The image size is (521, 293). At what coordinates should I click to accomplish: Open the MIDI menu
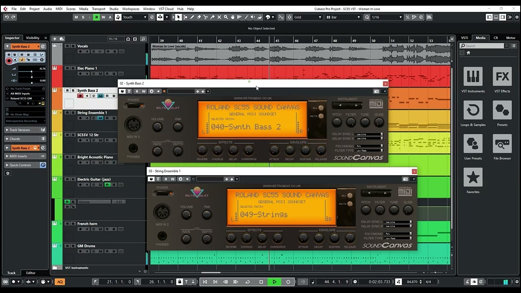coord(59,9)
